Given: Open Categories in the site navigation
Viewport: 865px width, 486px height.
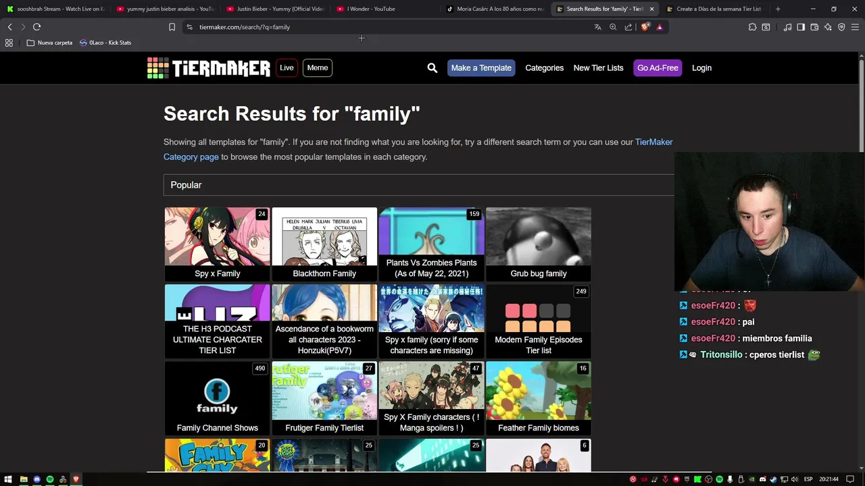Looking at the screenshot, I should [x=544, y=67].
